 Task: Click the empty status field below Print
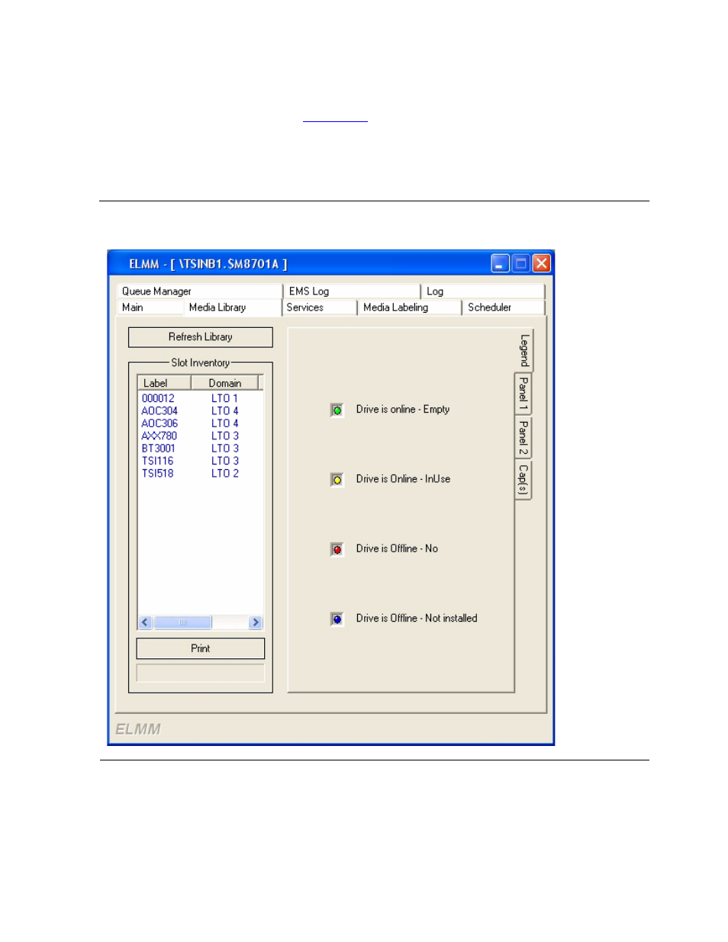click(201, 673)
